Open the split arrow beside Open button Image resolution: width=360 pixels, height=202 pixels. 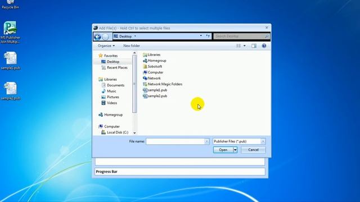click(x=235, y=150)
